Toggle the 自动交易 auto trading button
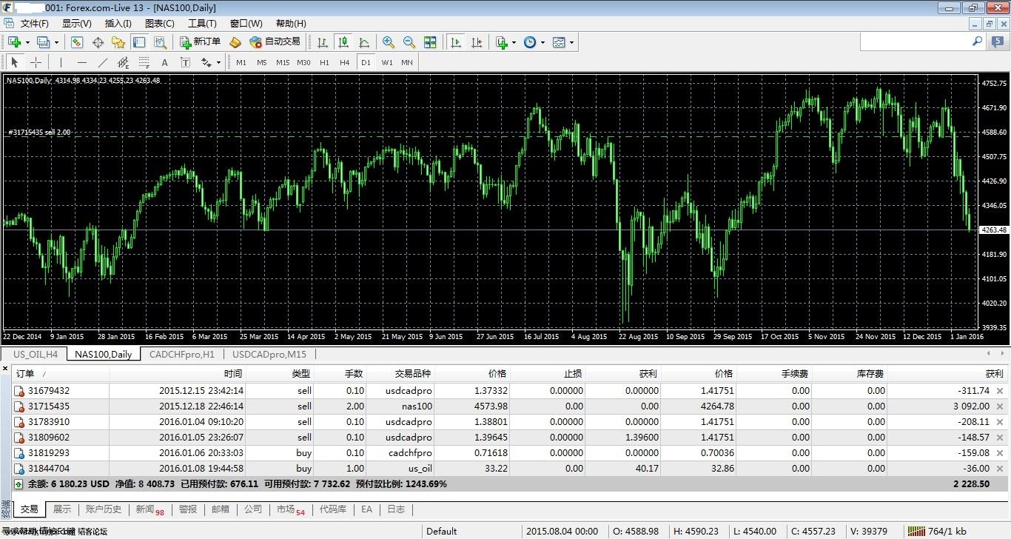The width and height of the screenshot is (1011, 539). pyautogui.click(x=275, y=42)
